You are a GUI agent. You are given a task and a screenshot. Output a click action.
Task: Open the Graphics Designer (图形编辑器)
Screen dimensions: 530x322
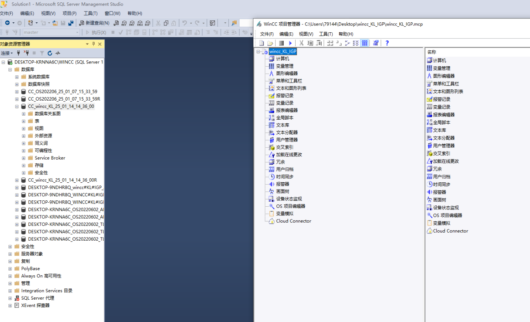(287, 73)
